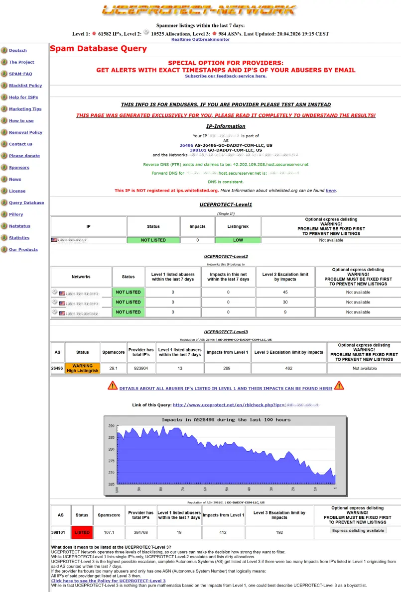The width and height of the screenshot is (401, 592).
Task: Click the bullet icon beside Sponsors
Action: point(4,167)
